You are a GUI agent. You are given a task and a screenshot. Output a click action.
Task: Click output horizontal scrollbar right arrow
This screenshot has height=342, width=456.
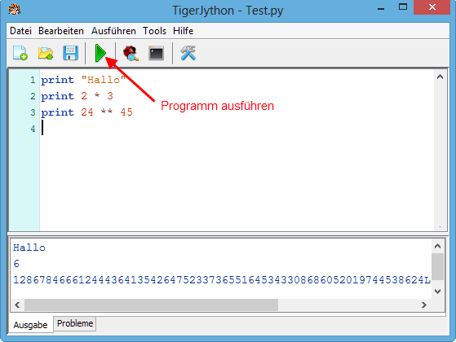(424, 305)
